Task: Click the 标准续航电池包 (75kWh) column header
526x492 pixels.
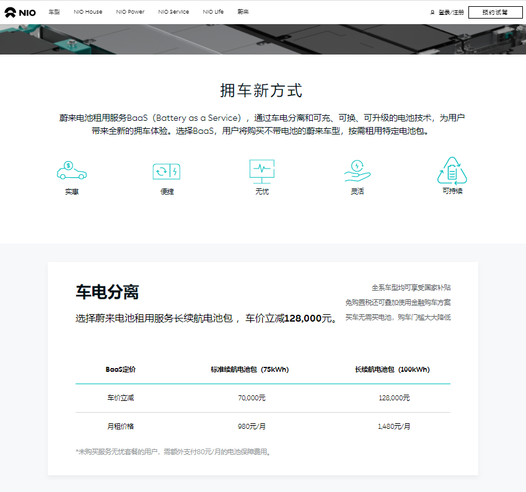Action: tap(250, 369)
